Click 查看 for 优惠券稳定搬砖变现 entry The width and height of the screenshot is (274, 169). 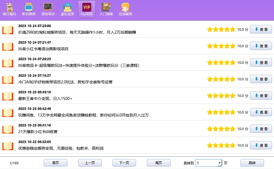261,145
